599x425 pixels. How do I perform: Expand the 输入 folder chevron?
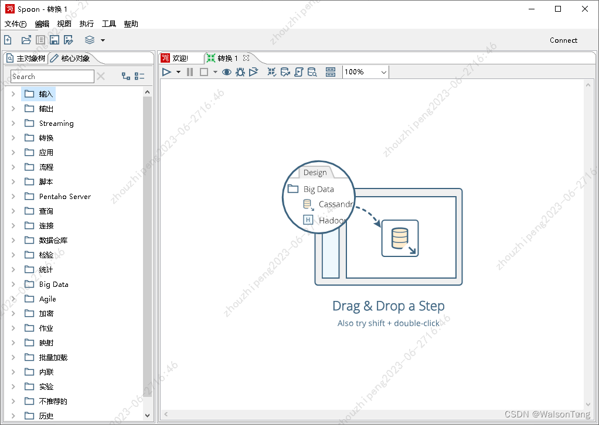pyautogui.click(x=13, y=94)
